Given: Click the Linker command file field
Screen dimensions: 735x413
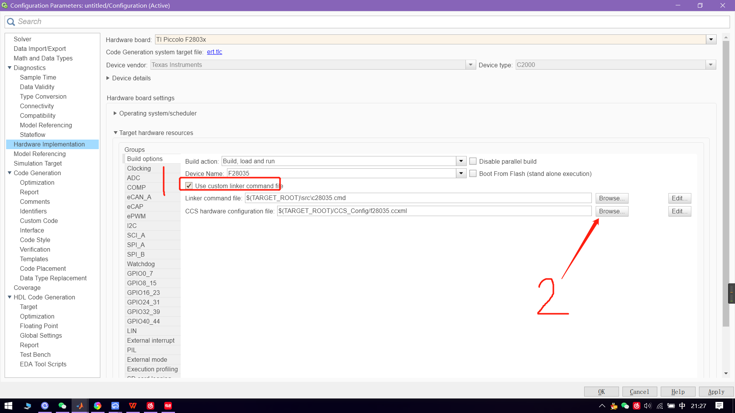Looking at the screenshot, I should [x=418, y=198].
